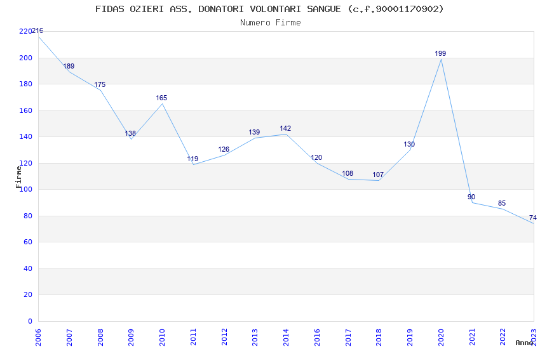
Task: Click the y-axis tick label 20
Action: pos(27,294)
